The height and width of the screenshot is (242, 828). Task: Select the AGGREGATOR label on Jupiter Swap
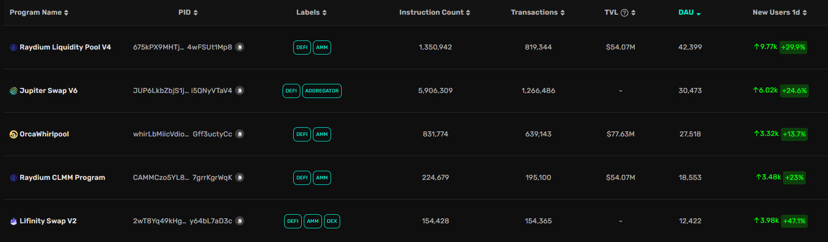[x=322, y=91]
